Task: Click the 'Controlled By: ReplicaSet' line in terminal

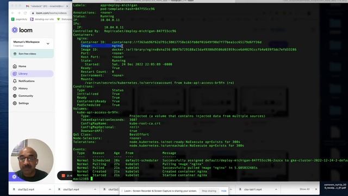Action: pyautogui.click(x=125, y=31)
